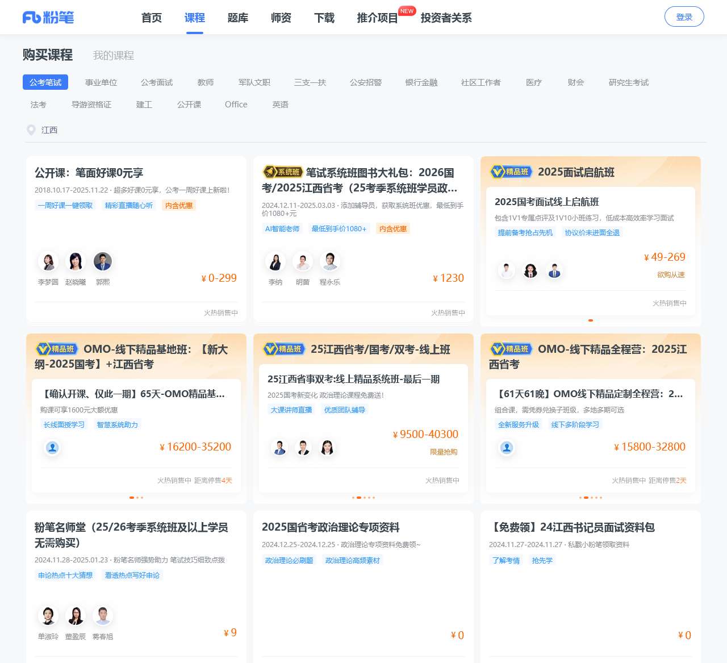Select the 银行金融 category
Viewport: 727px width, 663px height.
point(421,82)
